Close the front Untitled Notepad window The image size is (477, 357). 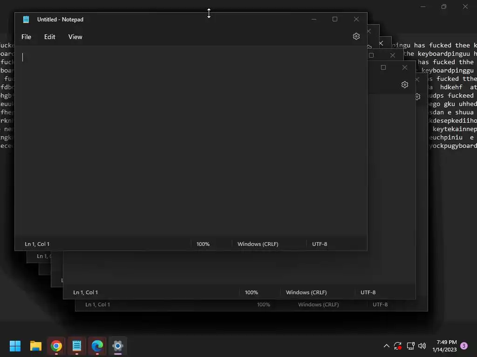click(356, 19)
